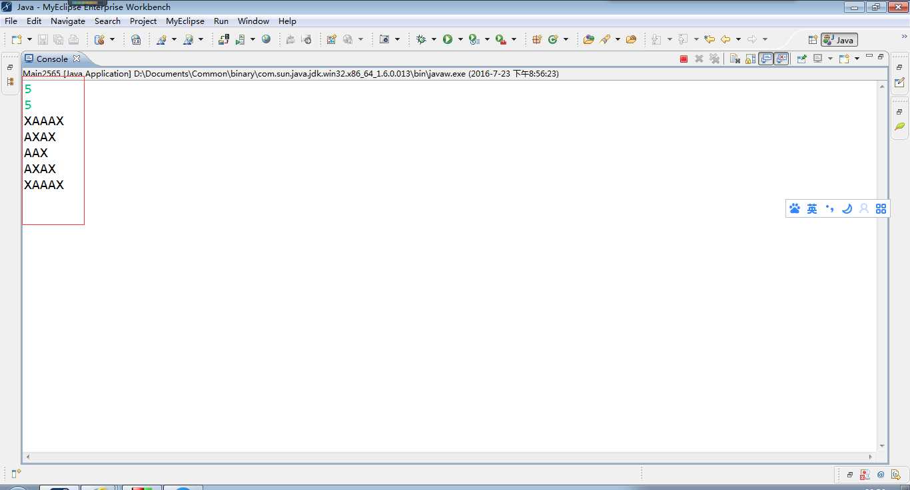Image resolution: width=910 pixels, height=490 pixels.
Task: Open the MyEclipse menu
Action: coord(185,21)
